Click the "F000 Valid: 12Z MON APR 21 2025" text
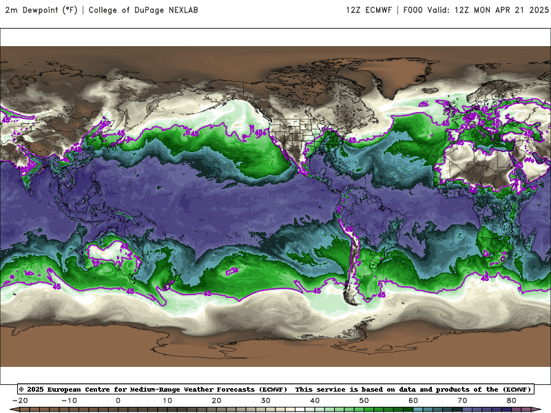The height and width of the screenshot is (413, 551). pos(476,10)
